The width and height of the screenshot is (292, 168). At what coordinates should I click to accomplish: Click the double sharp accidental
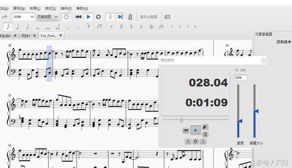pos(111,26)
